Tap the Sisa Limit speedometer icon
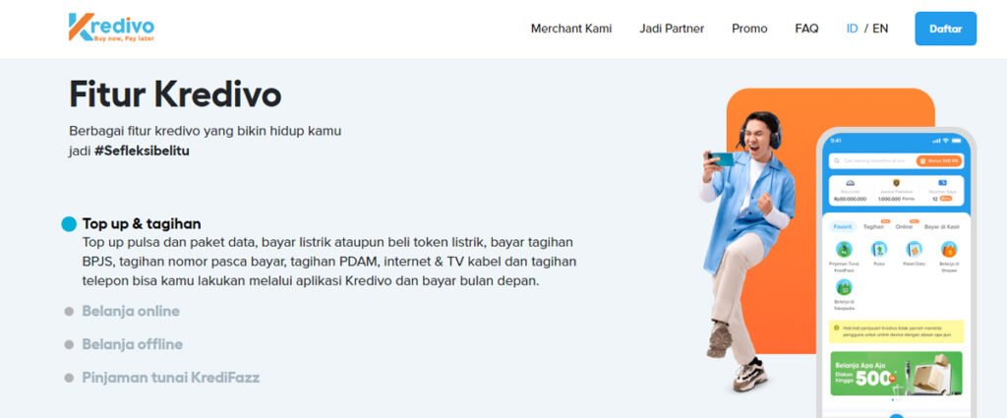 point(851,183)
